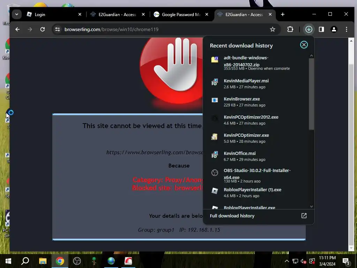Toggle the Downloads toolbar button
This screenshot has width=357, height=268.
point(309,29)
